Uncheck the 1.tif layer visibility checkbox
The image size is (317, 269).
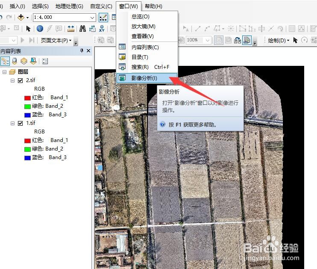20,123
